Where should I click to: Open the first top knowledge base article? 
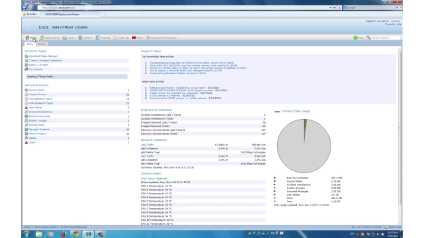[191, 63]
